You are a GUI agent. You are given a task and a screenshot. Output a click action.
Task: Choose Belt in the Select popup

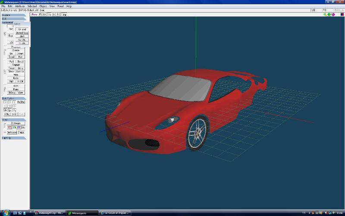[22, 36]
